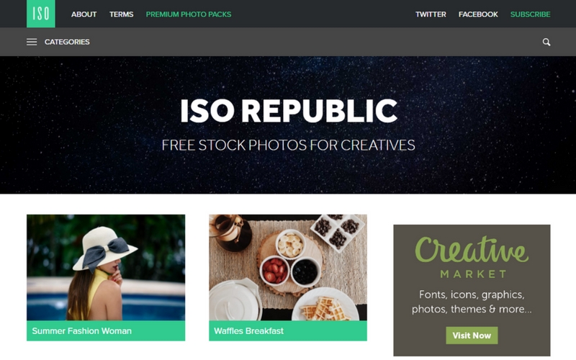Click the Creative Market logo

(x=472, y=257)
